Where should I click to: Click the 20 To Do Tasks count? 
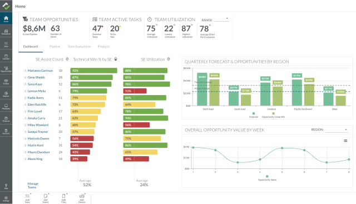115,28
